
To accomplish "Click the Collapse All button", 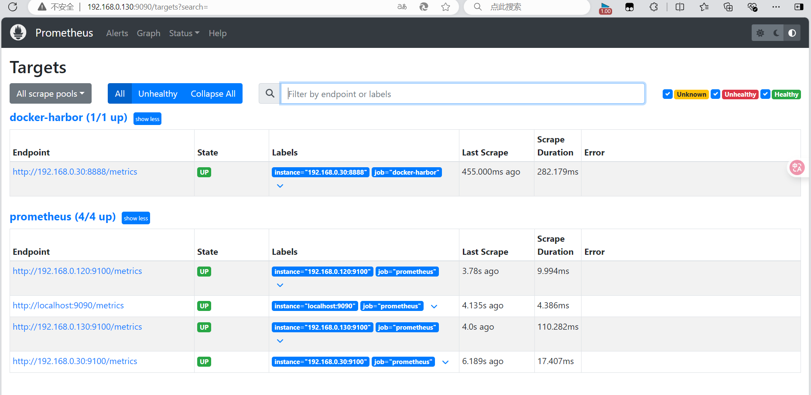I will 213,94.
